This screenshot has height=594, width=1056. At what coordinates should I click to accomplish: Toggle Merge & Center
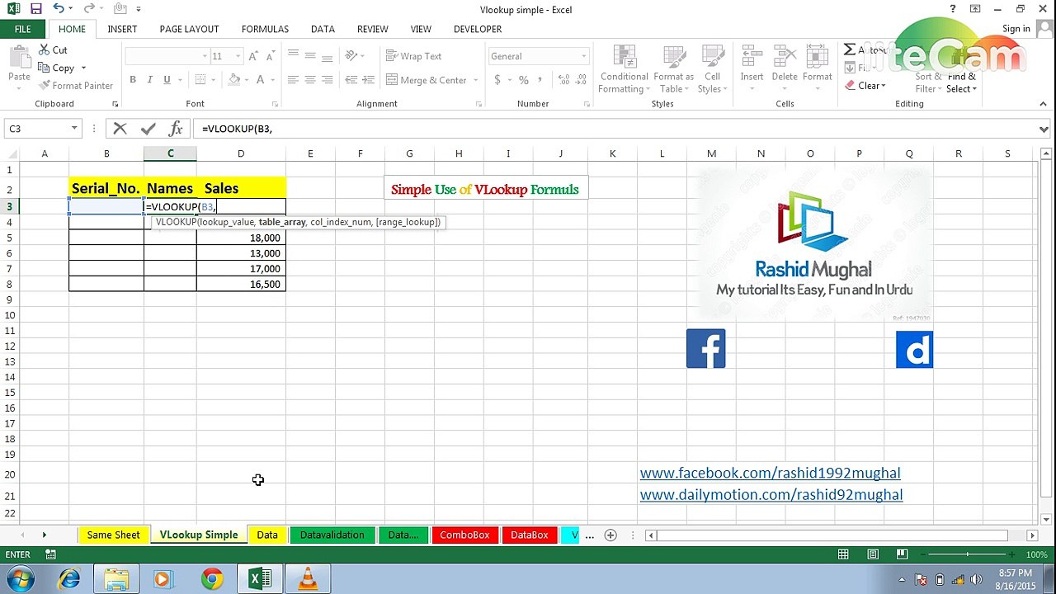tap(427, 80)
